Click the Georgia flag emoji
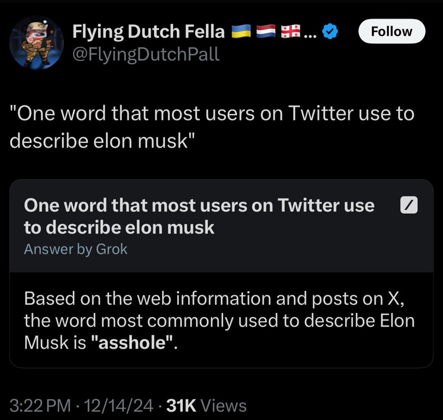 [x=291, y=32]
